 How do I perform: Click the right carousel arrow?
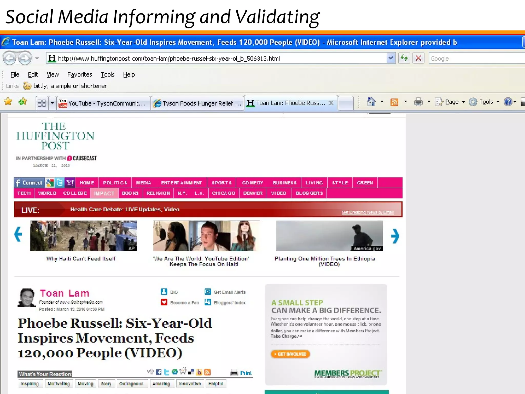(395, 236)
